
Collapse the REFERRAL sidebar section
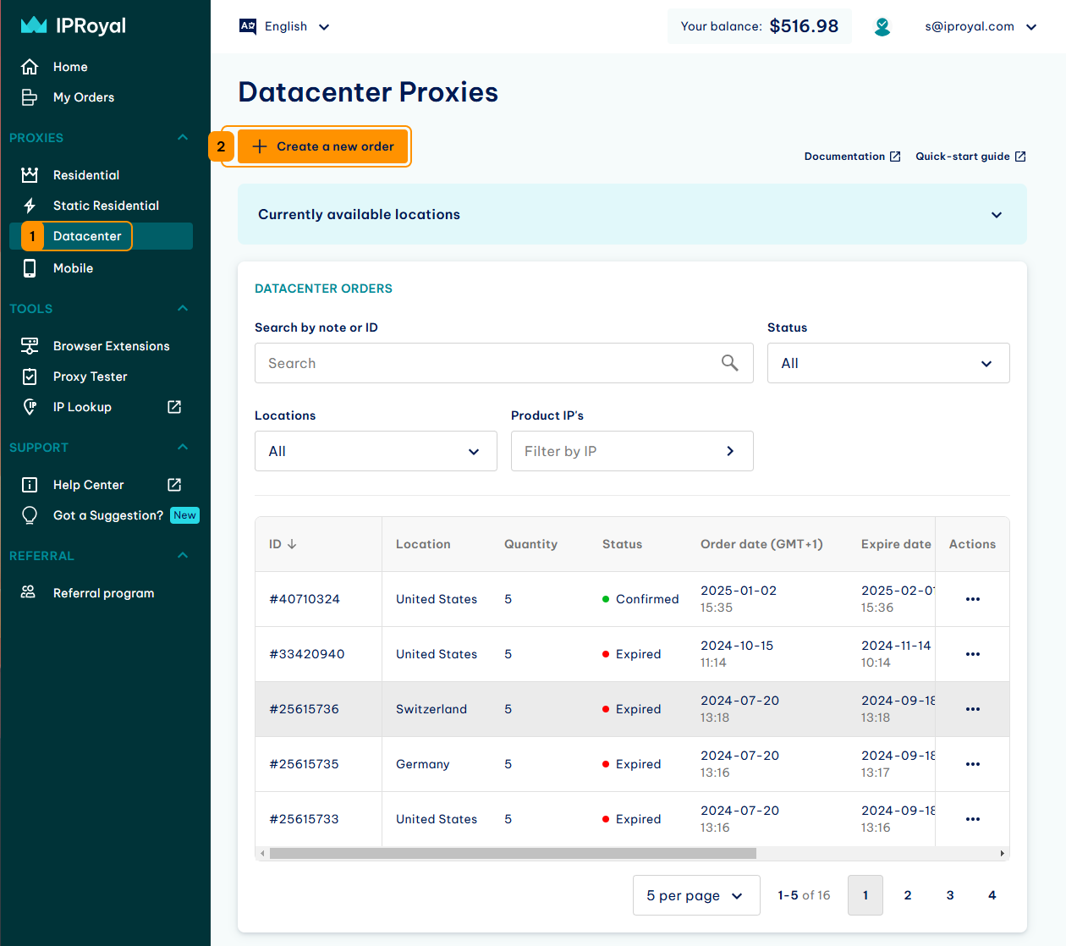click(183, 555)
